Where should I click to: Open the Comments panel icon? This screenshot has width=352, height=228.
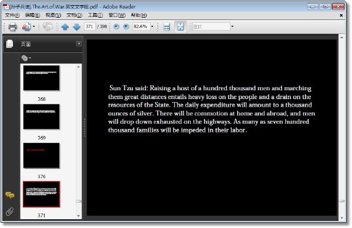coord(10,195)
